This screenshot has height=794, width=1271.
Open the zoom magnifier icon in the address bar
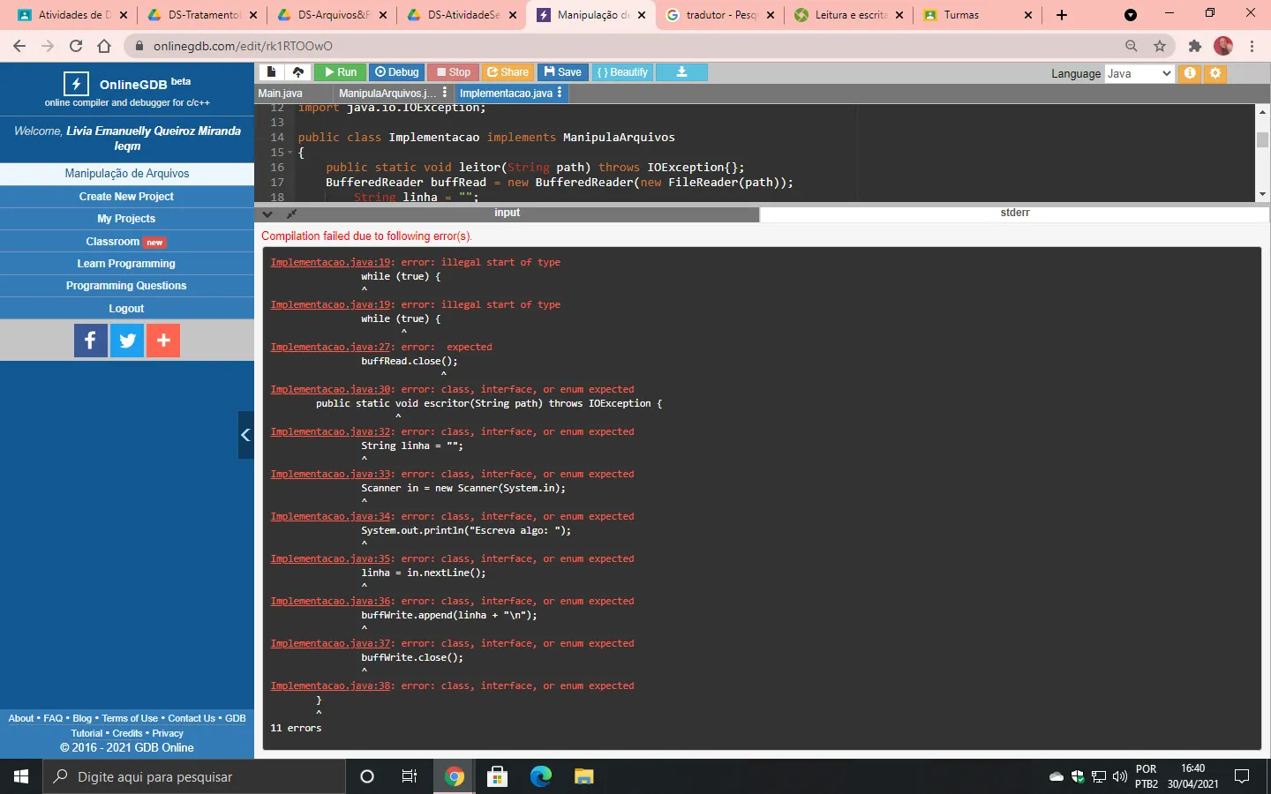click(1132, 46)
